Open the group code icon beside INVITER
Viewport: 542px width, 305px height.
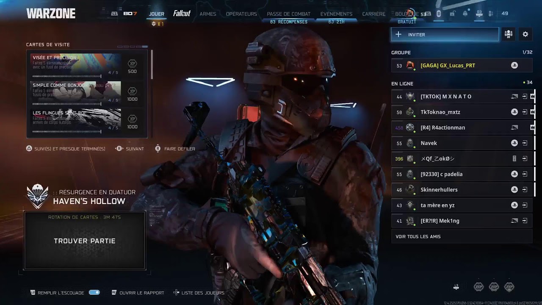pyautogui.click(x=509, y=34)
